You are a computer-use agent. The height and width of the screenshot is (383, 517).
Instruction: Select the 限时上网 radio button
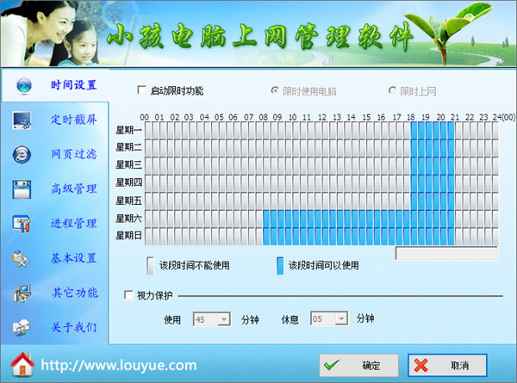392,90
